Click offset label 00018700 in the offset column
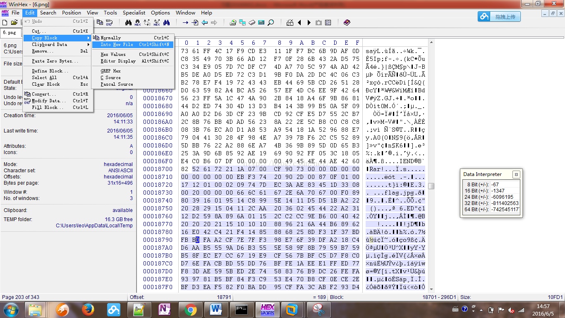Viewport: 565px width, 318px height. [158, 169]
